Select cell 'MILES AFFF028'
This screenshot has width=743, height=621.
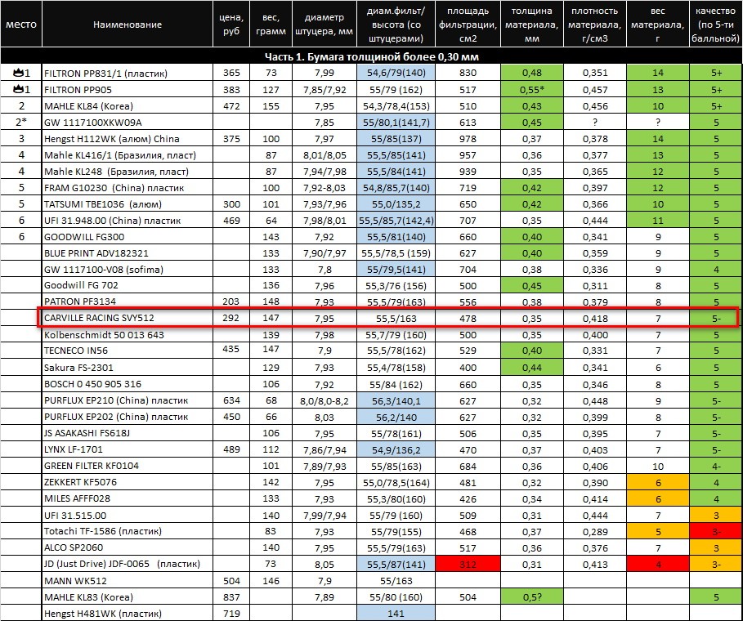128,498
